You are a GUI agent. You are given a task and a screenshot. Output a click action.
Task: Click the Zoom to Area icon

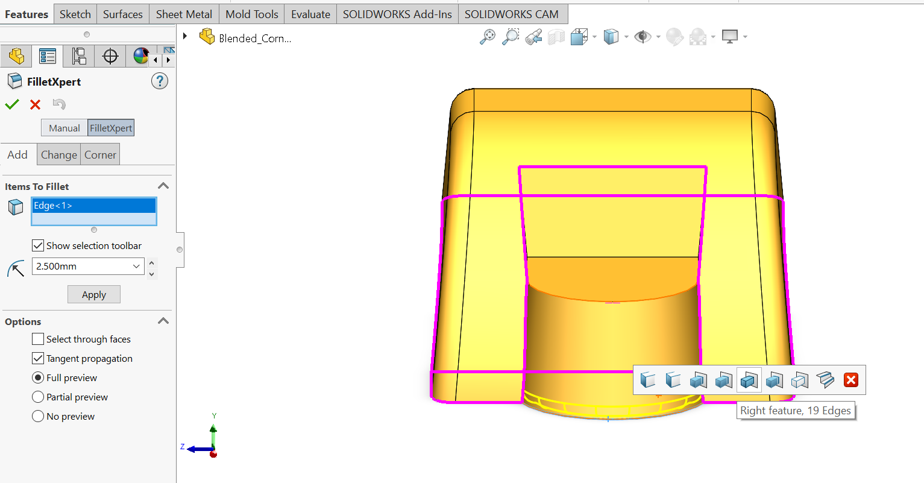(511, 37)
